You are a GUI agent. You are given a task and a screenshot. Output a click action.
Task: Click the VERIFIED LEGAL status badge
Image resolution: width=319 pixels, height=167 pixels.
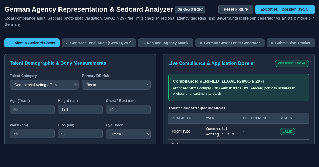(292, 63)
